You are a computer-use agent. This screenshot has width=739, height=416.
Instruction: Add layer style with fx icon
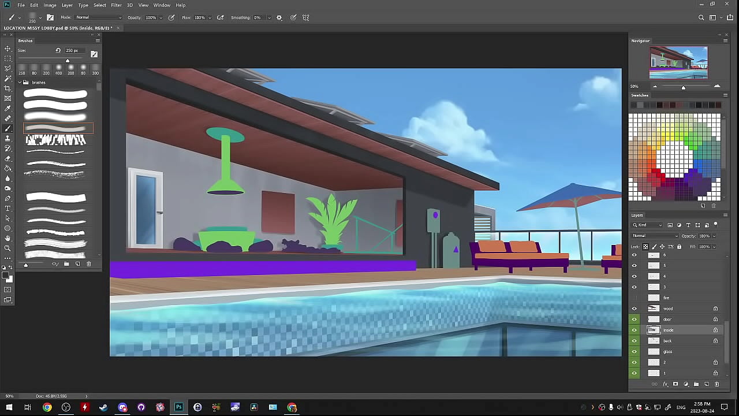(x=665, y=384)
